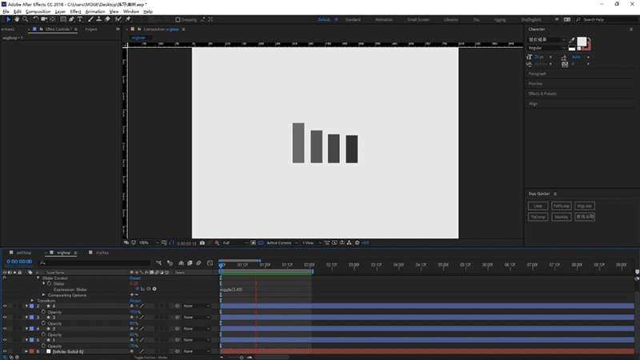Open parent dropdown for layer 2

tap(196, 306)
